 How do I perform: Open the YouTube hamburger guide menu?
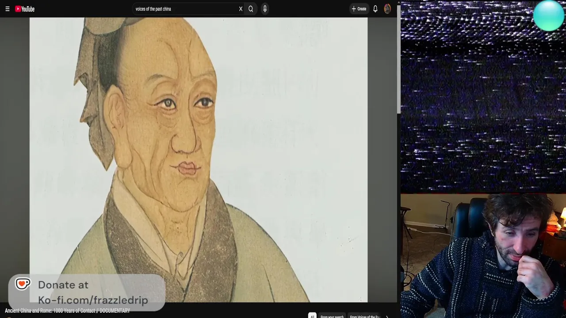click(8, 9)
